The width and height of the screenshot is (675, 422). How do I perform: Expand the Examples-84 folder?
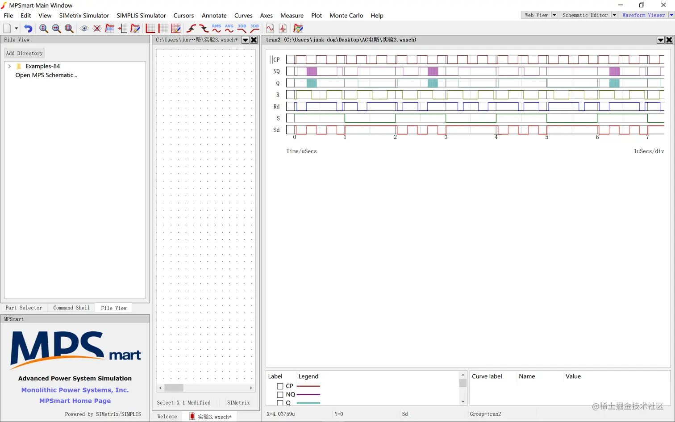(9, 66)
